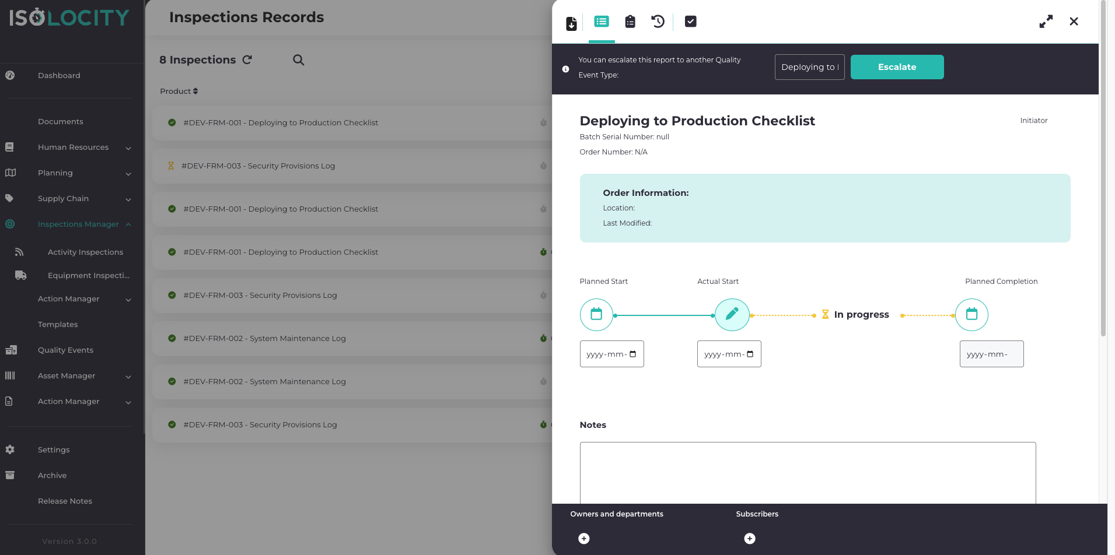
Task: Go to Activity Inspections
Action: coord(85,252)
